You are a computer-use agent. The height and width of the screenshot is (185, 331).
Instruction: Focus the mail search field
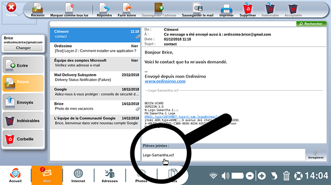click(x=173, y=24)
